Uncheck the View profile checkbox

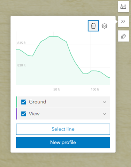pos(24,114)
